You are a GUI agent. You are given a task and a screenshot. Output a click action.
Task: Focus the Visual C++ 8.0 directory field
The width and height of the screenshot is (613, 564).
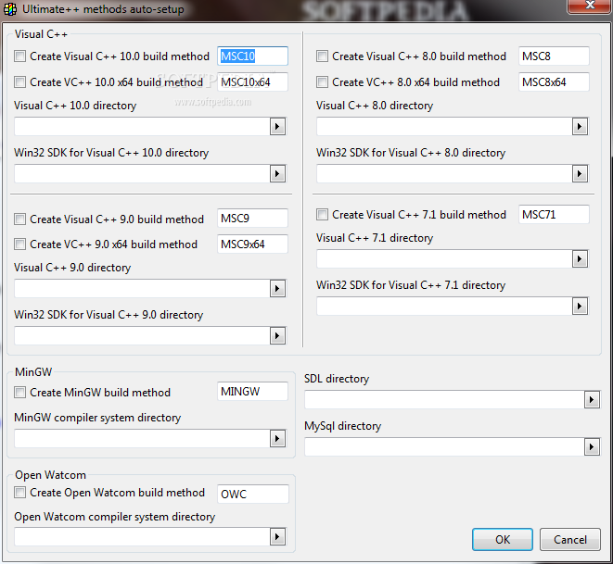[x=444, y=127]
